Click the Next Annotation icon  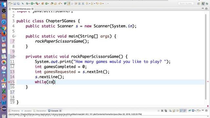pos(87,4)
